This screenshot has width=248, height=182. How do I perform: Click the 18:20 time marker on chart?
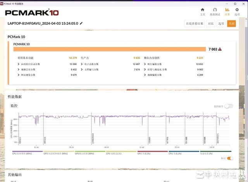pos(212,147)
